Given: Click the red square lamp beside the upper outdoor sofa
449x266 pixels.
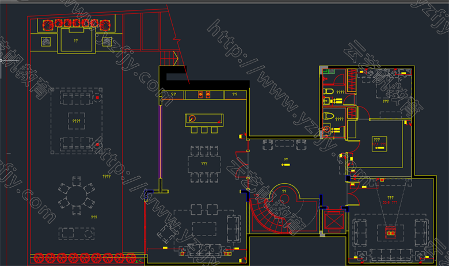Looking at the screenshot, I should (97, 98).
